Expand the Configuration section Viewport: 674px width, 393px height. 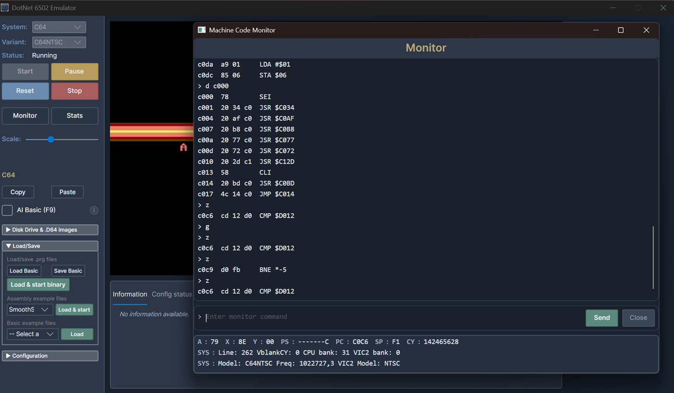tap(50, 356)
